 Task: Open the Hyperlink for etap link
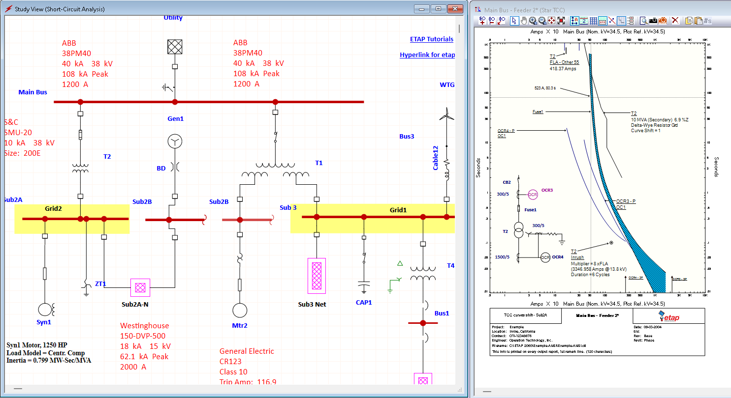tap(427, 55)
